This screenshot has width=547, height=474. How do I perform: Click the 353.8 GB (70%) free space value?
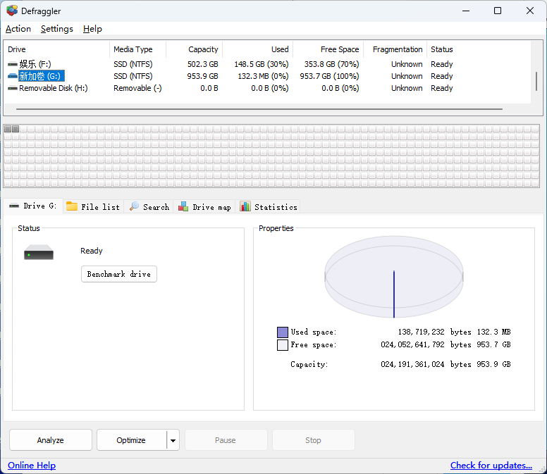coord(331,64)
